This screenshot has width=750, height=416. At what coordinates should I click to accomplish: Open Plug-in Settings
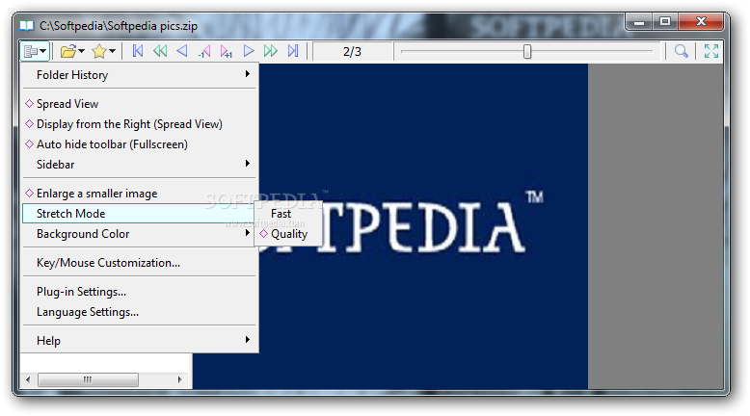pos(140,292)
